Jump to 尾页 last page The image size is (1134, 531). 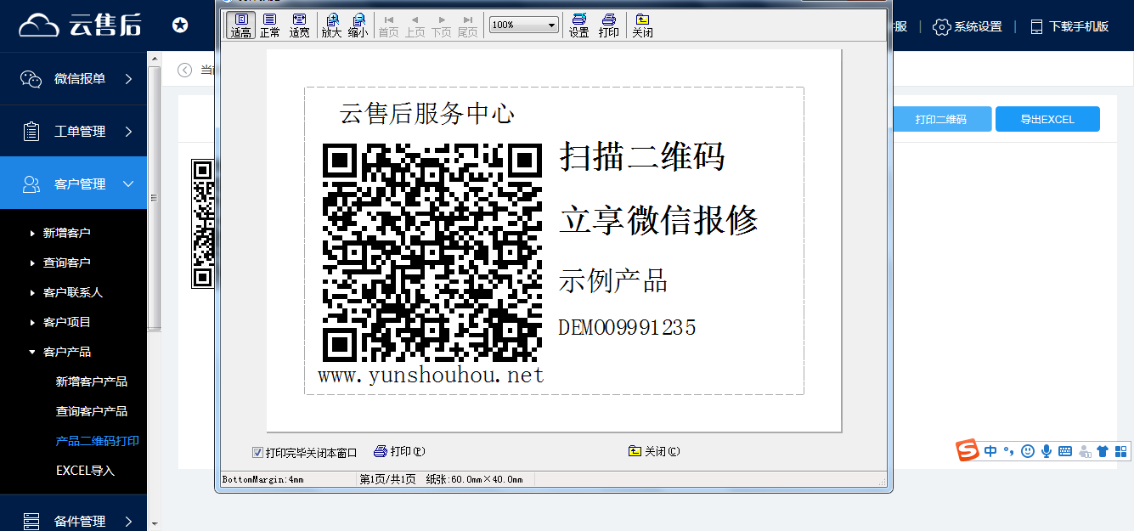point(468,25)
